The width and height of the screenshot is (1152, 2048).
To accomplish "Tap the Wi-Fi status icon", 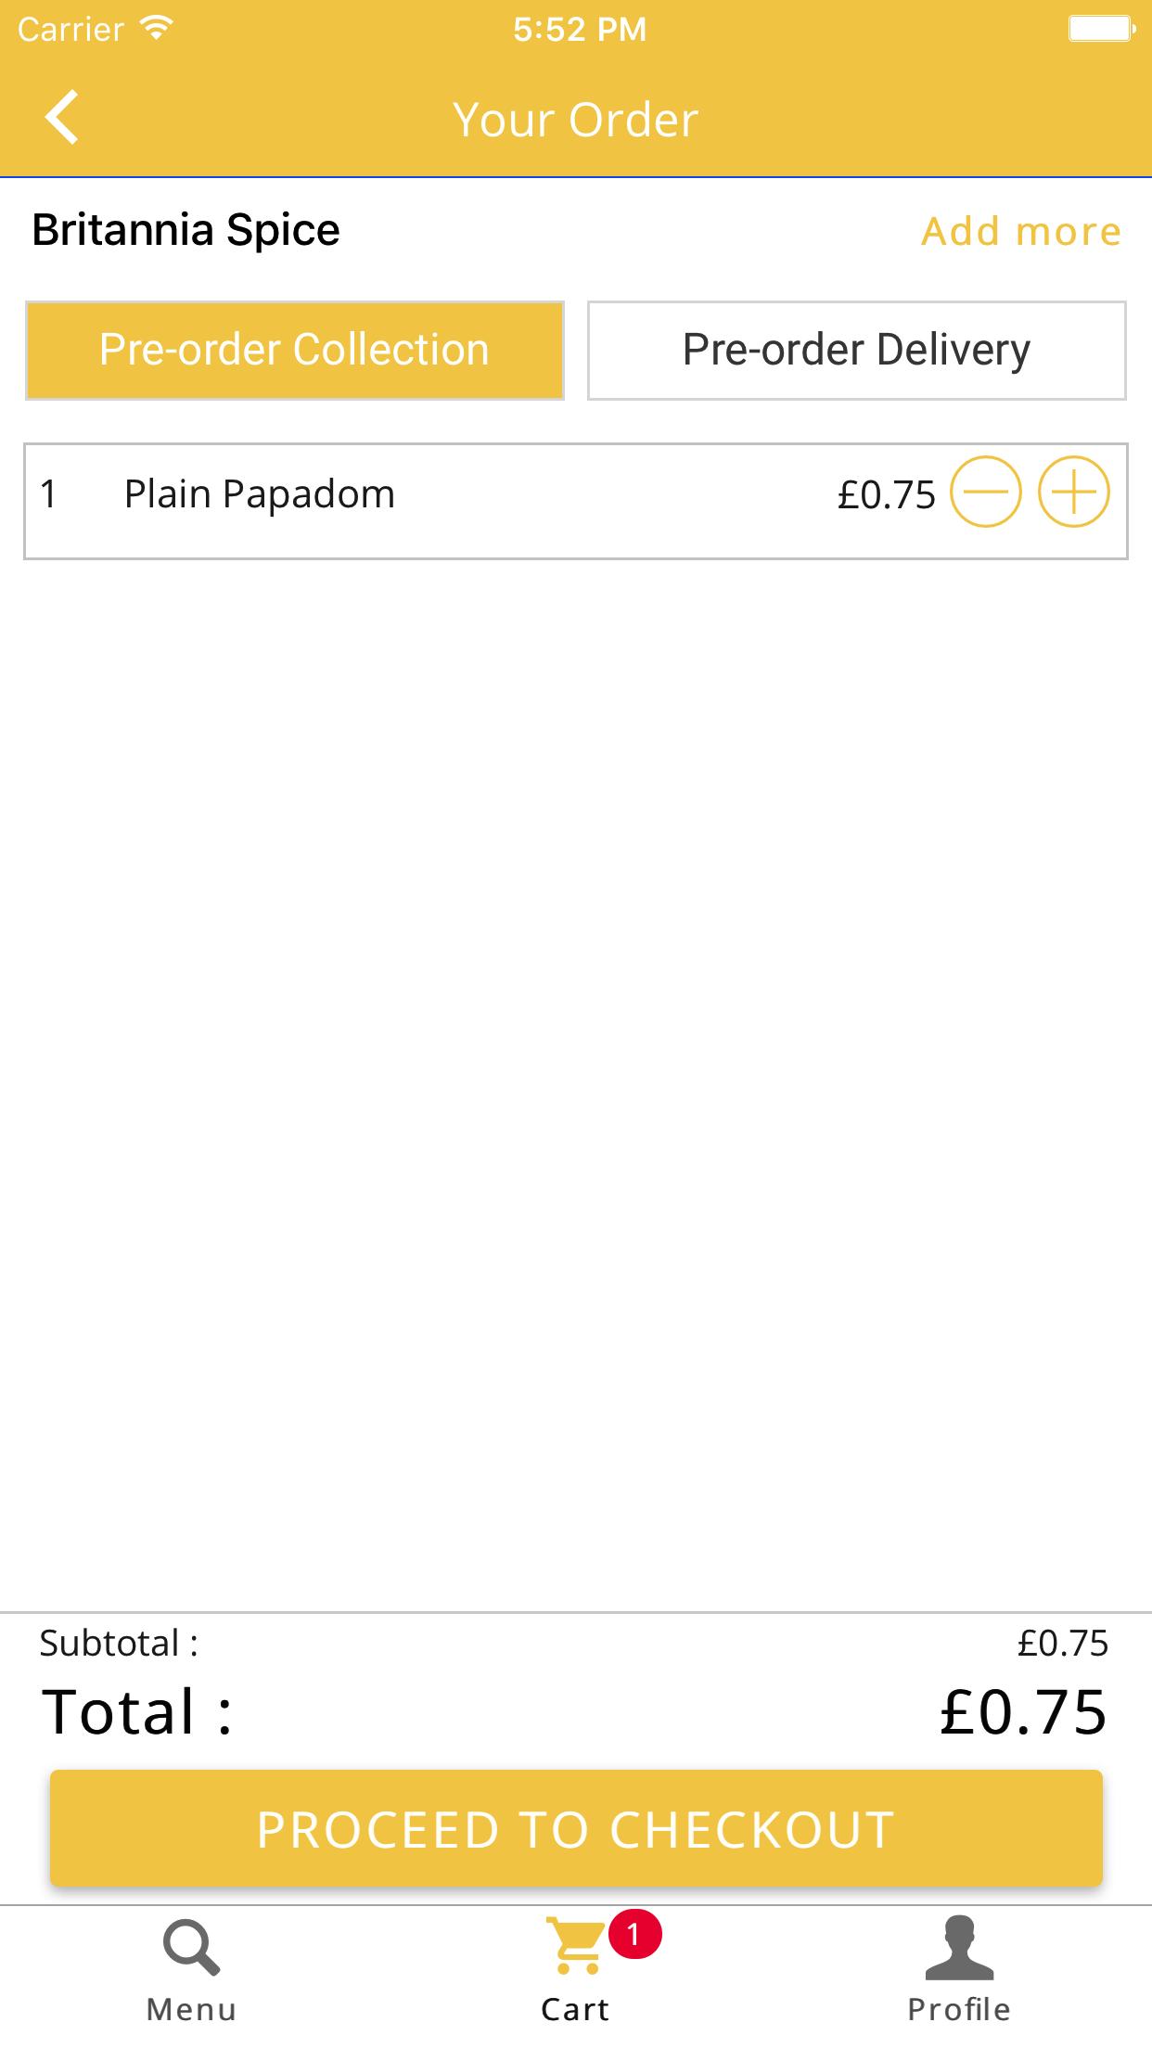I will point(157,29).
